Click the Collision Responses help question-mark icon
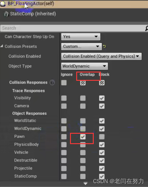Viewport: 148px width, 187px height. pyautogui.click(x=52, y=83)
